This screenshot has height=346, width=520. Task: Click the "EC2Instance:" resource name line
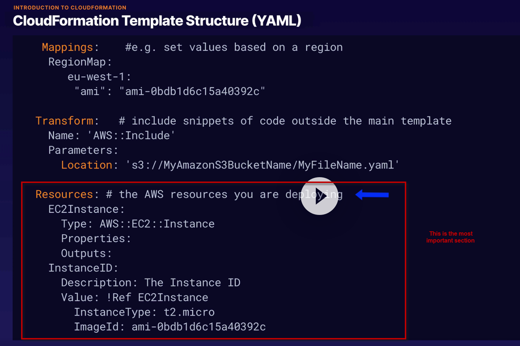[86, 209]
